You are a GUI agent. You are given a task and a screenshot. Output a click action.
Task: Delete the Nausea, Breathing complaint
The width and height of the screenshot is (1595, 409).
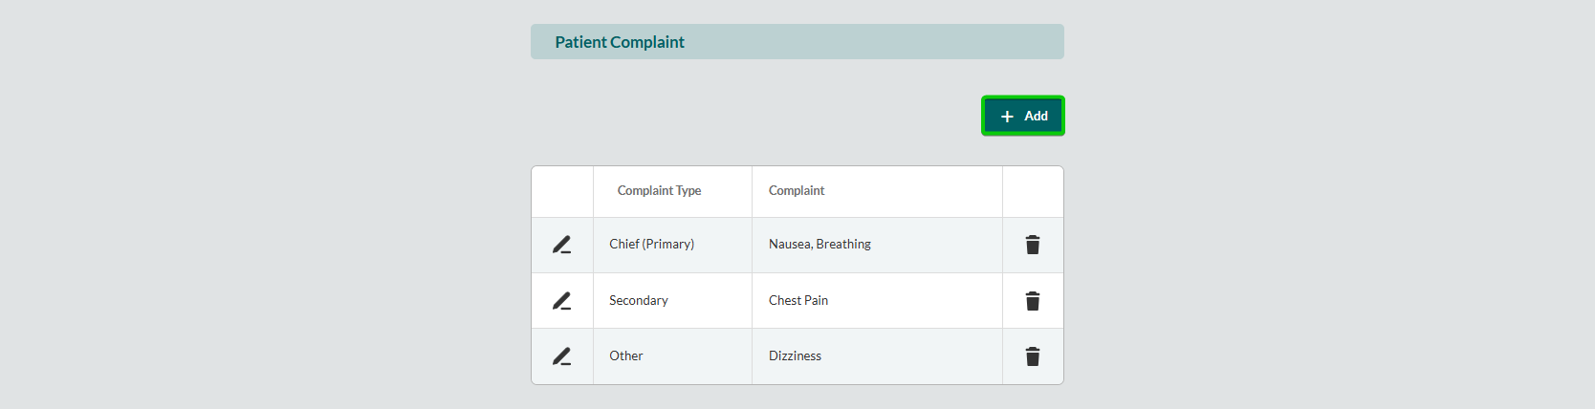(1033, 245)
